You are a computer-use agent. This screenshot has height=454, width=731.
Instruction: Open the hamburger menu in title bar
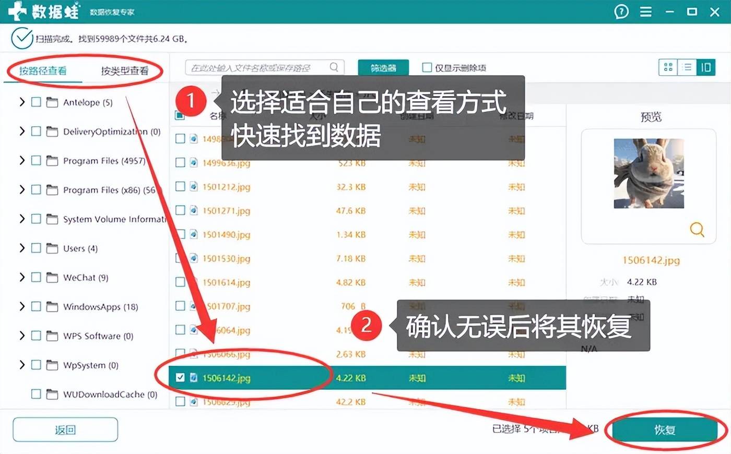[646, 11]
